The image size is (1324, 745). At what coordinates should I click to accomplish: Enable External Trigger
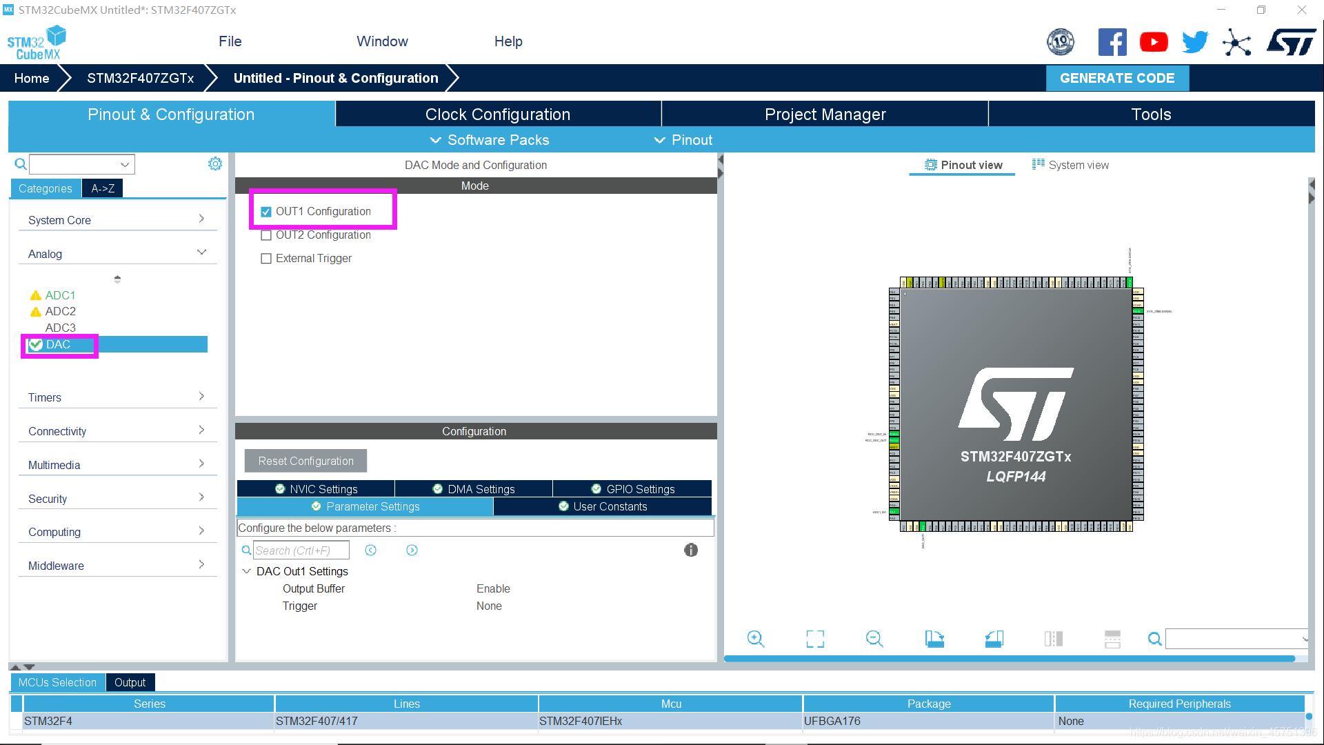[266, 258]
